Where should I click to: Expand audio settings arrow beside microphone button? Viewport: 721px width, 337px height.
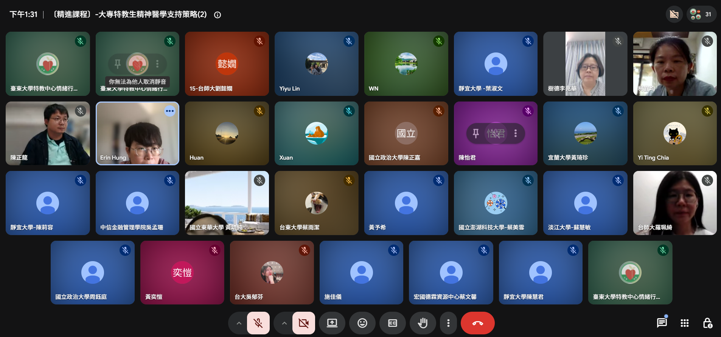coord(239,323)
